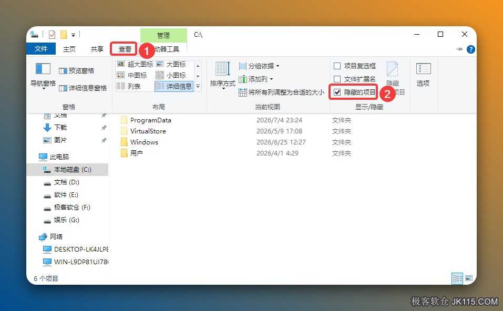The height and width of the screenshot is (311, 503).
Task: Select 文档 (D:) drive
Action: coord(66,182)
